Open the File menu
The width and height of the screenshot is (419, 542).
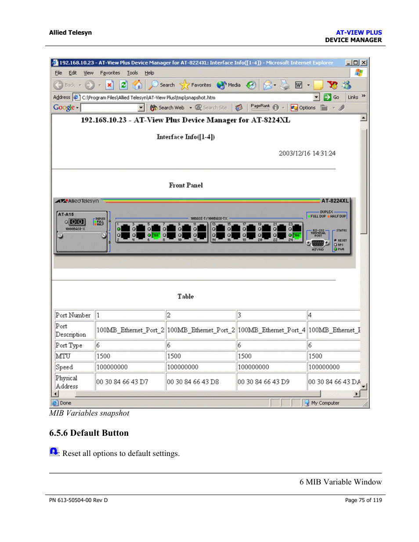(58, 73)
